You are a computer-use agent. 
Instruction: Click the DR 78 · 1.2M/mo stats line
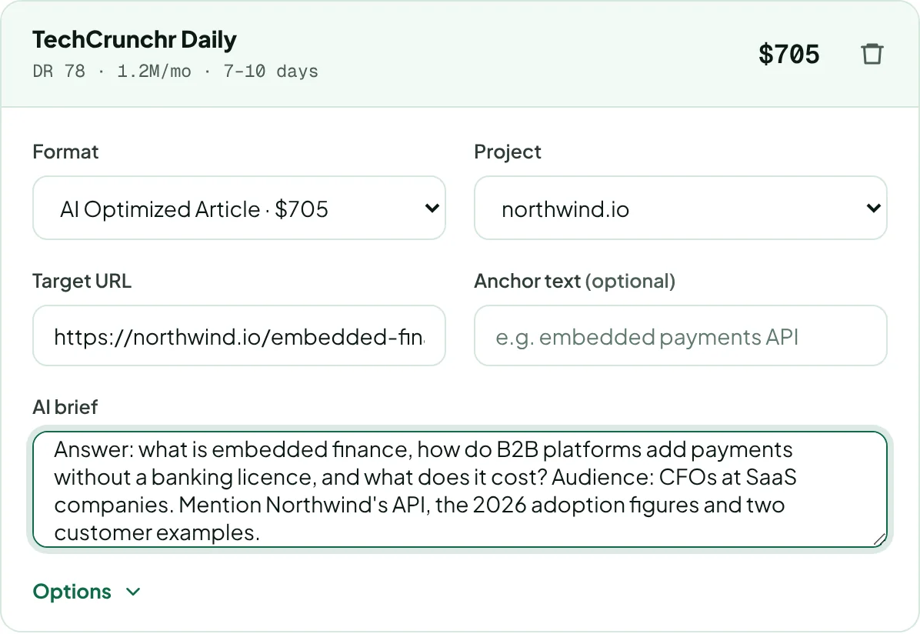tap(175, 72)
